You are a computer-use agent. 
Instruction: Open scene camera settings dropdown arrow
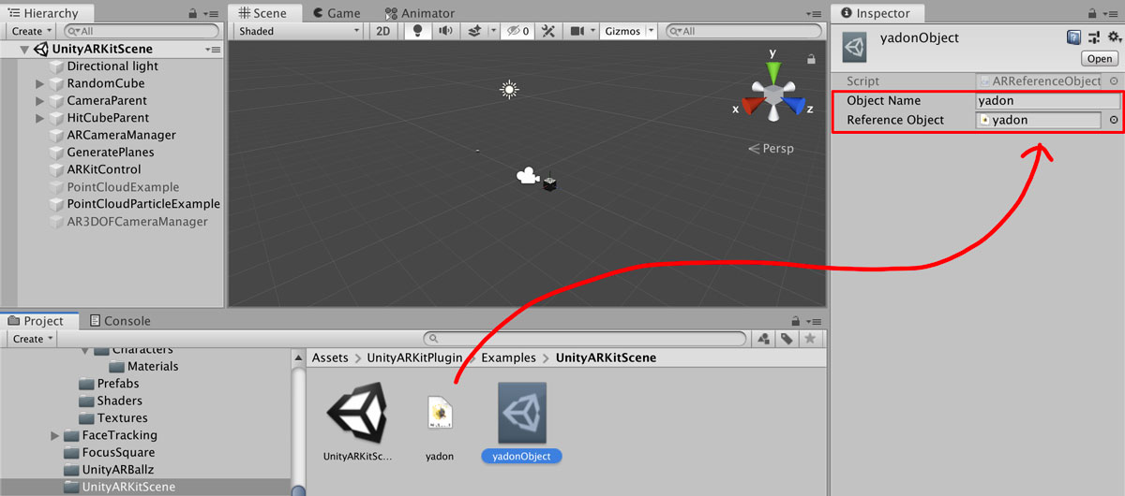pos(592,31)
